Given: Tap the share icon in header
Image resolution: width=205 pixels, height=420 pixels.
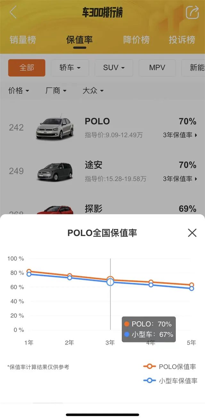Looking at the screenshot, I should (x=192, y=13).
